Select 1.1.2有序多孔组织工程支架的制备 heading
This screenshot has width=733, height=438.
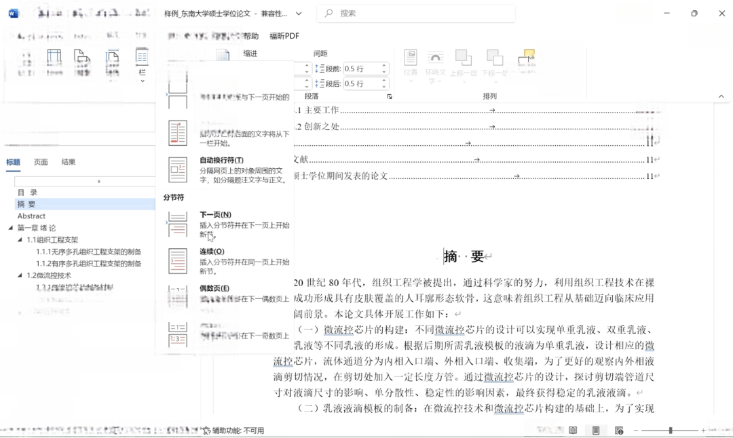(x=89, y=263)
